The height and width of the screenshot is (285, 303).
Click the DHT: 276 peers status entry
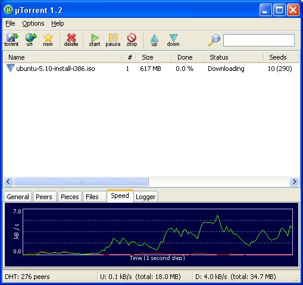click(27, 277)
